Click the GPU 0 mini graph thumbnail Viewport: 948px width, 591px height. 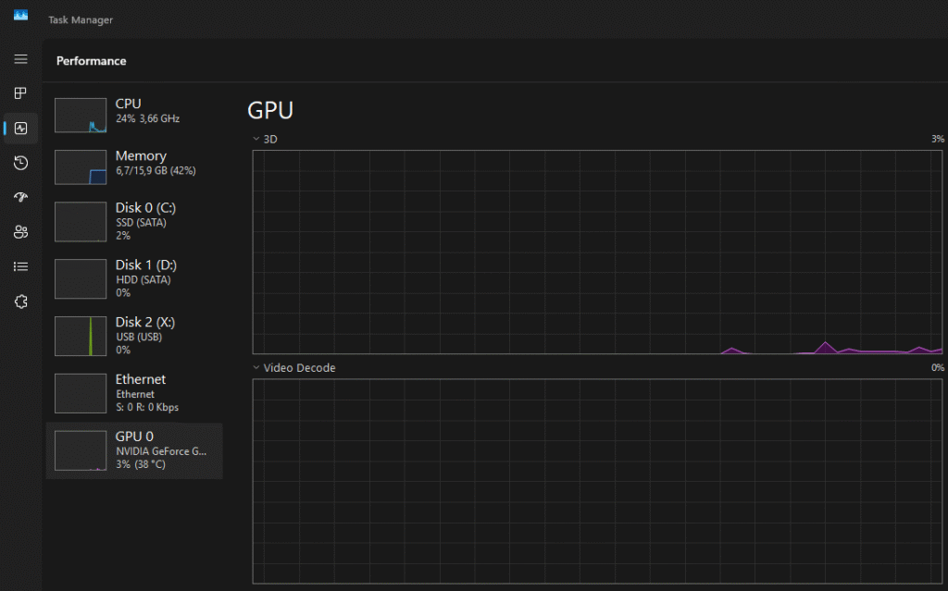(x=81, y=450)
